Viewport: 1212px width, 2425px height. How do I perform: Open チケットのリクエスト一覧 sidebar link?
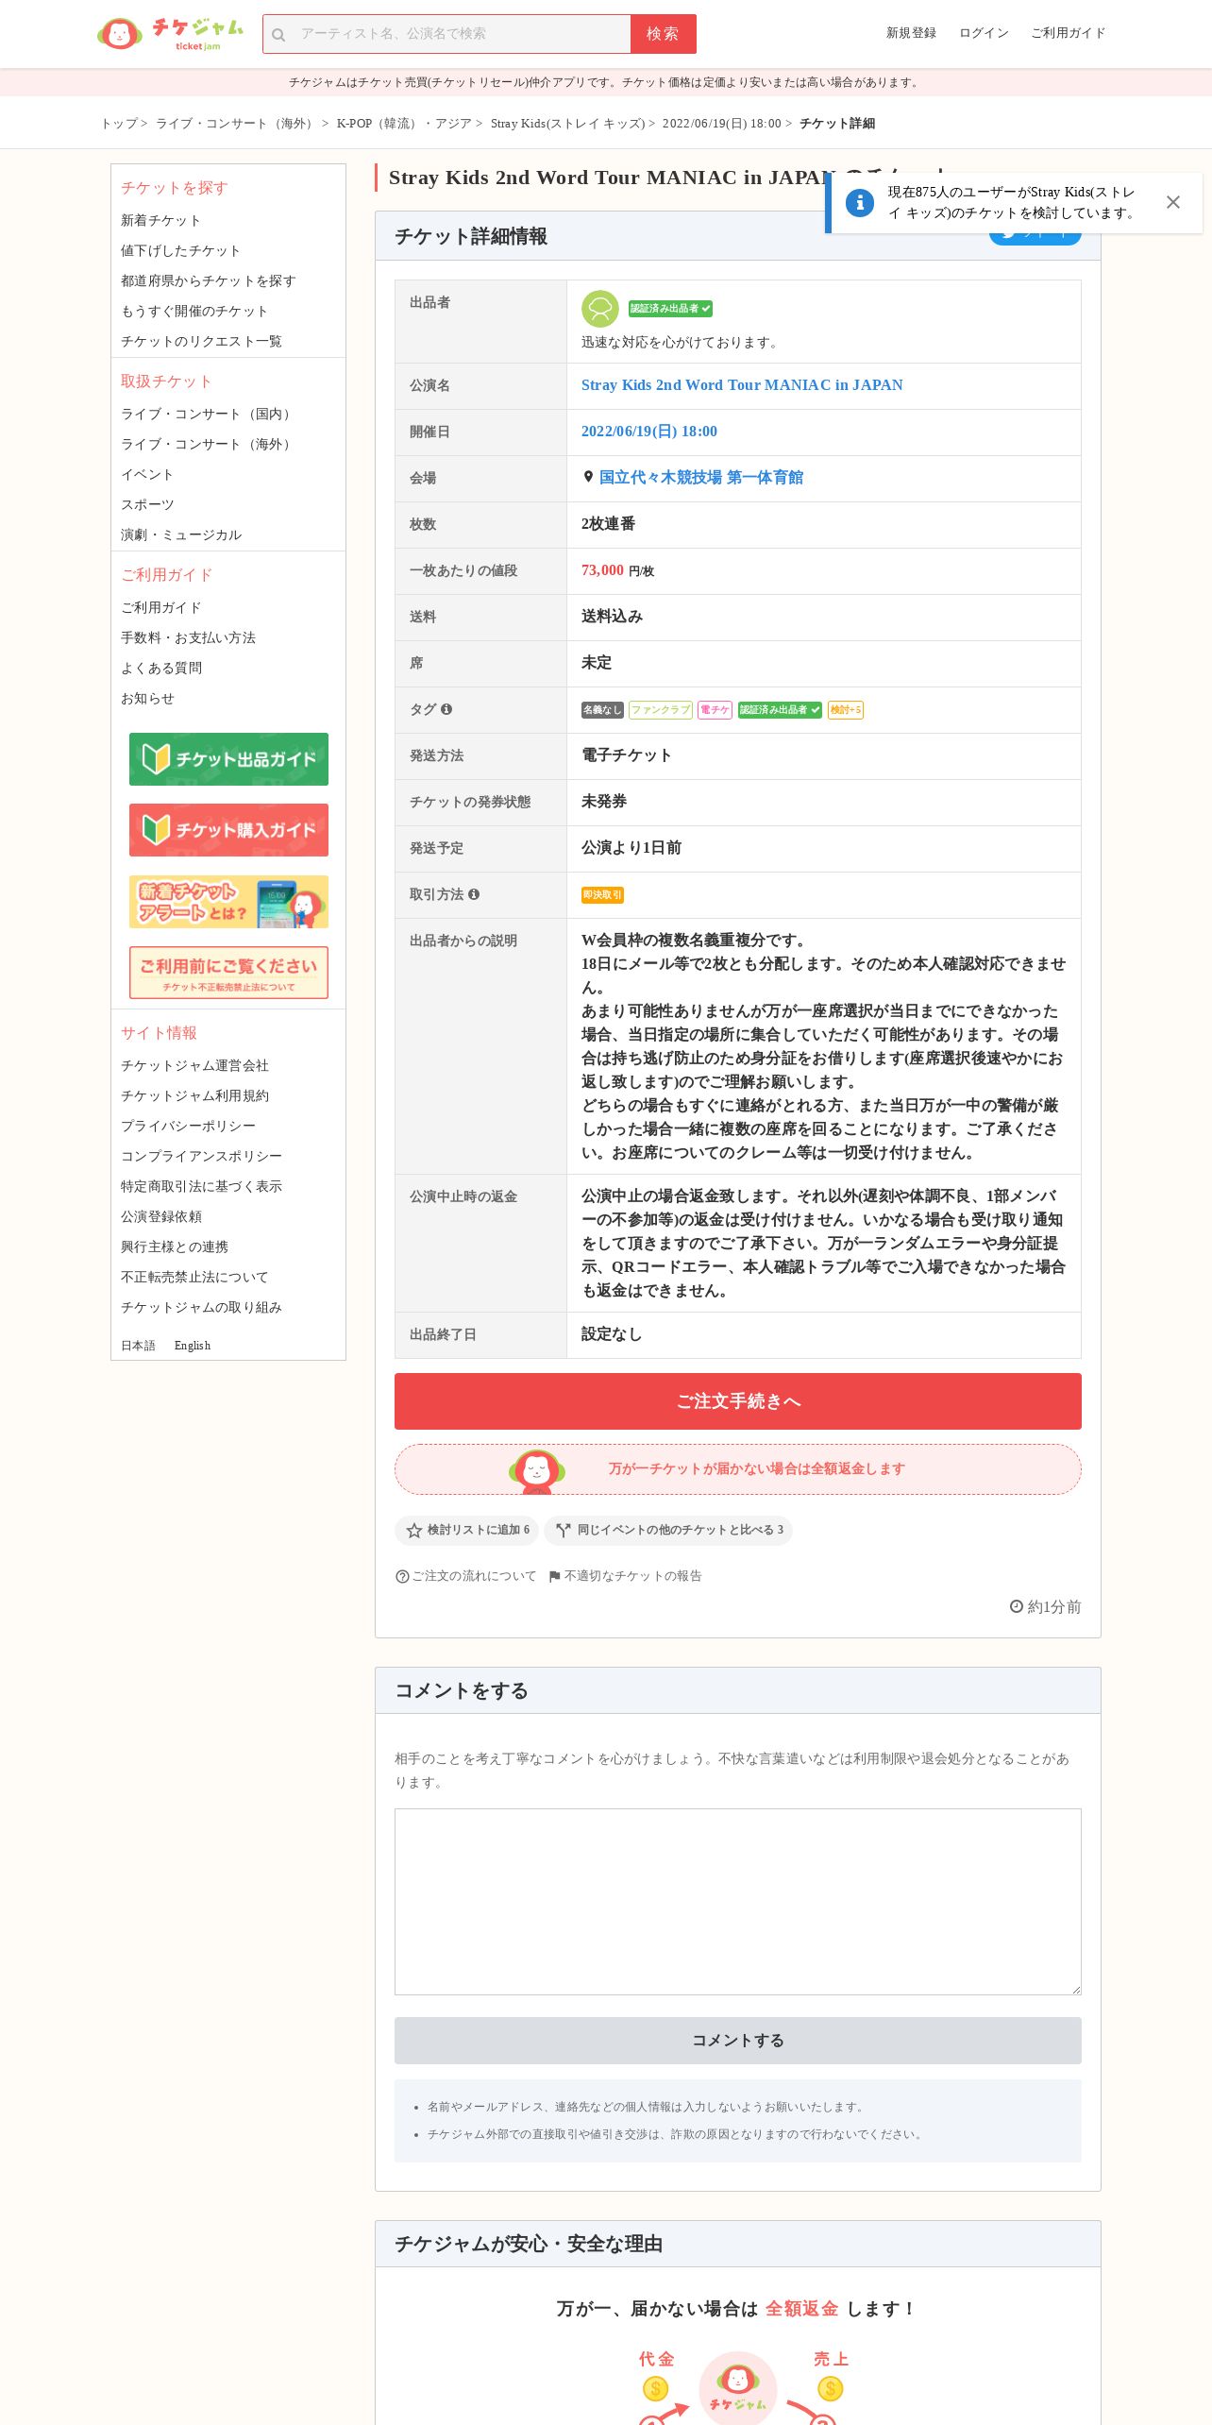pos(201,342)
